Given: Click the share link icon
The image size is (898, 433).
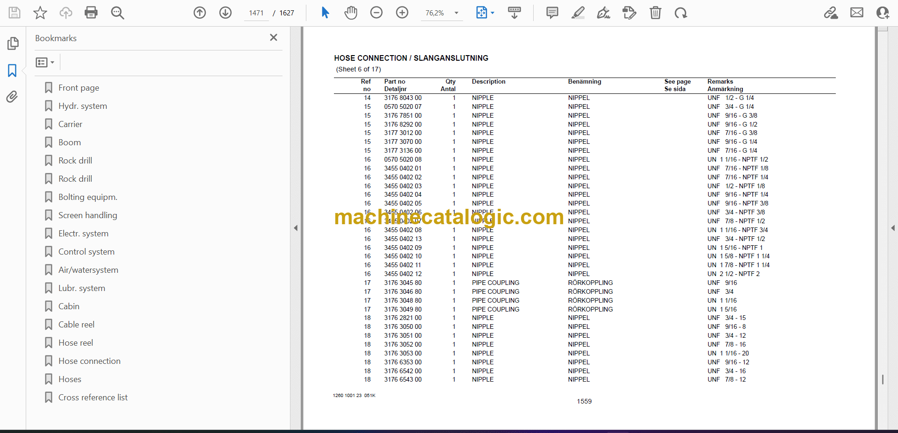Looking at the screenshot, I should (831, 13).
